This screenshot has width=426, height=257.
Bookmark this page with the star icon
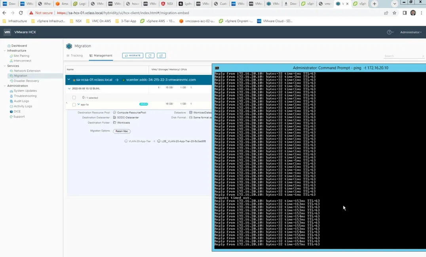pyautogui.click(x=394, y=13)
